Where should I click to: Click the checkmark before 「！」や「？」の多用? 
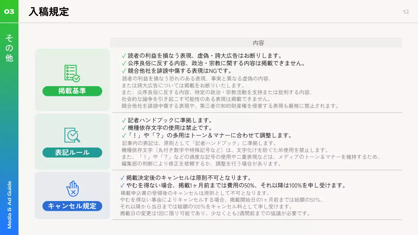[x=124, y=135]
